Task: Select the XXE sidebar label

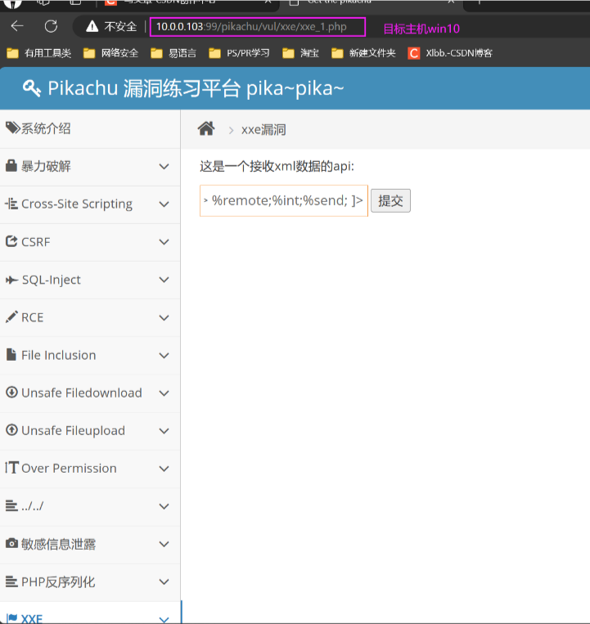Action: point(32,618)
